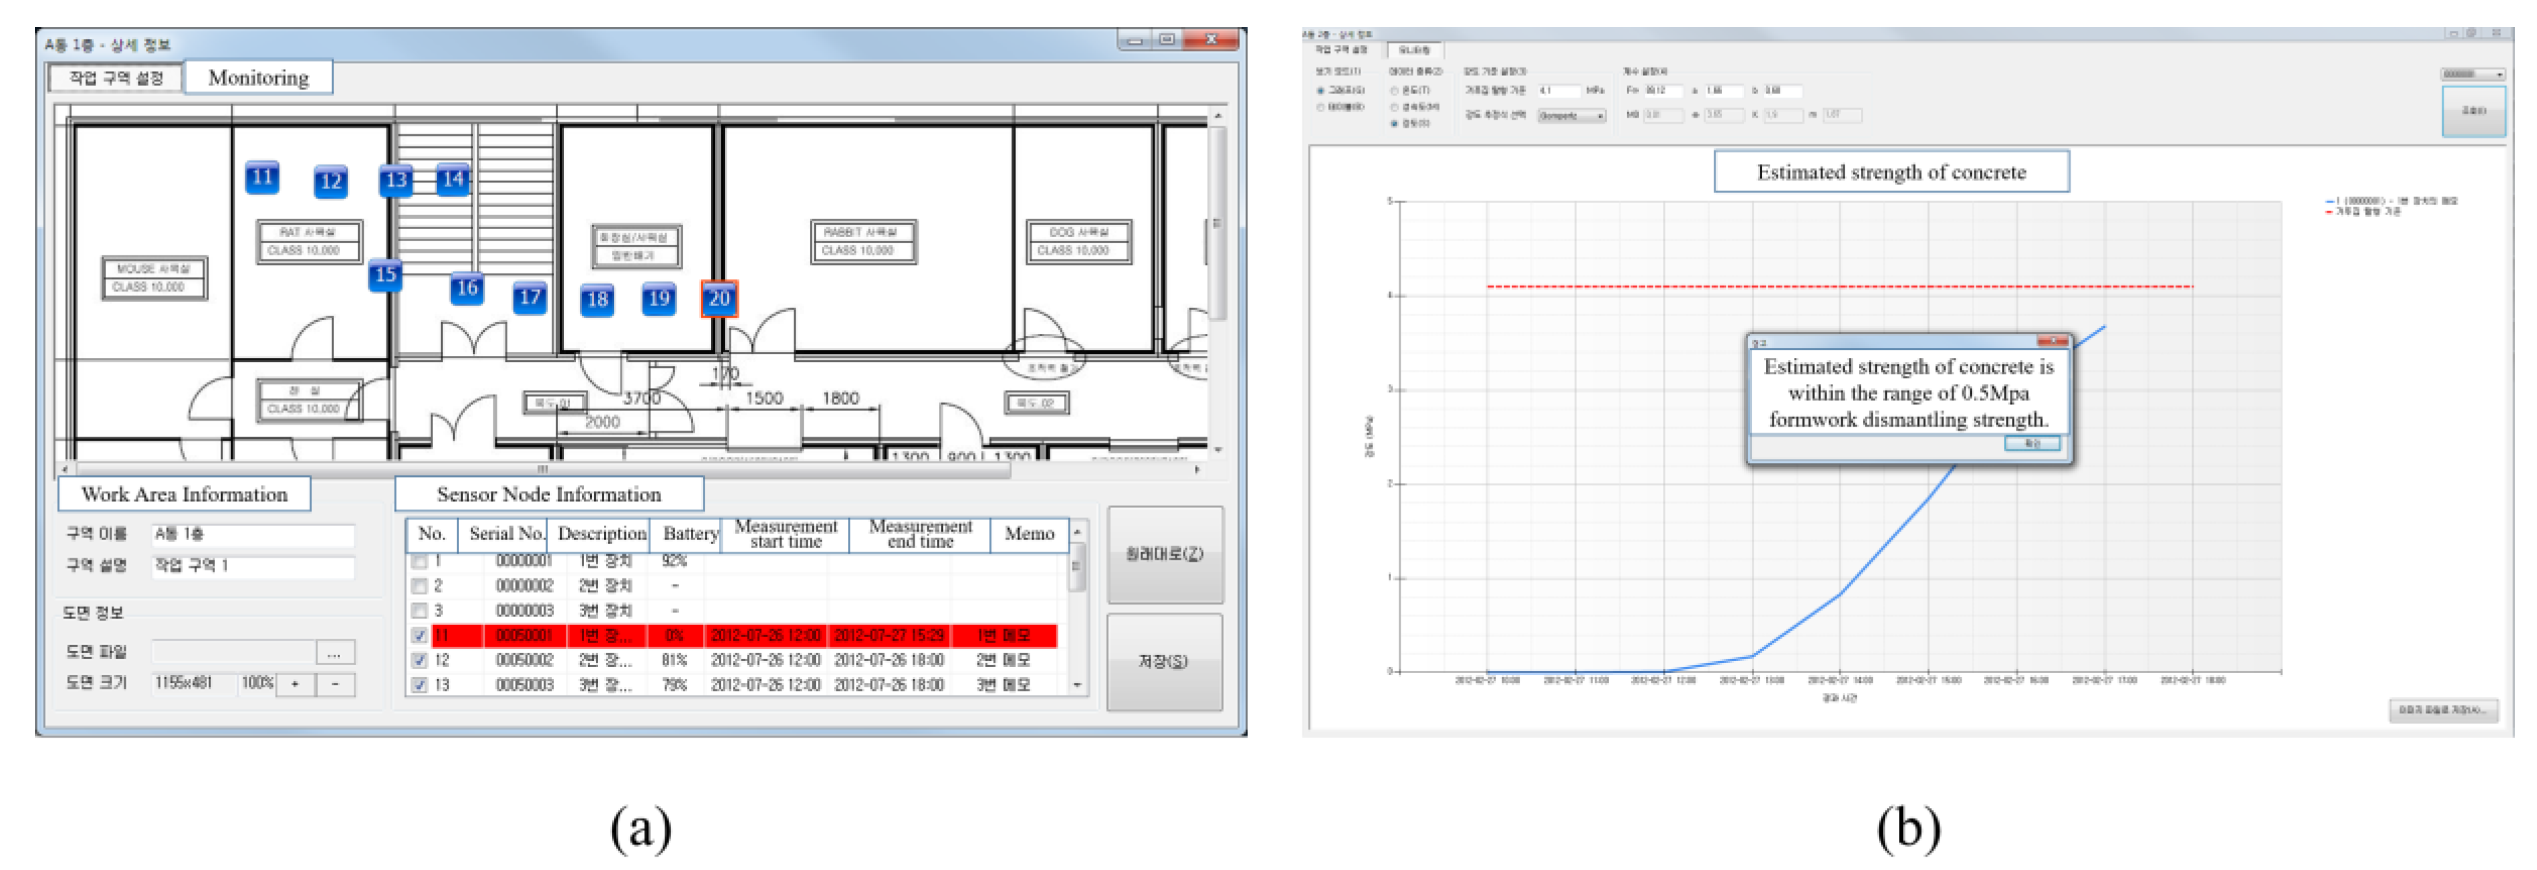Click the highlighted sensor node 20

point(719,298)
